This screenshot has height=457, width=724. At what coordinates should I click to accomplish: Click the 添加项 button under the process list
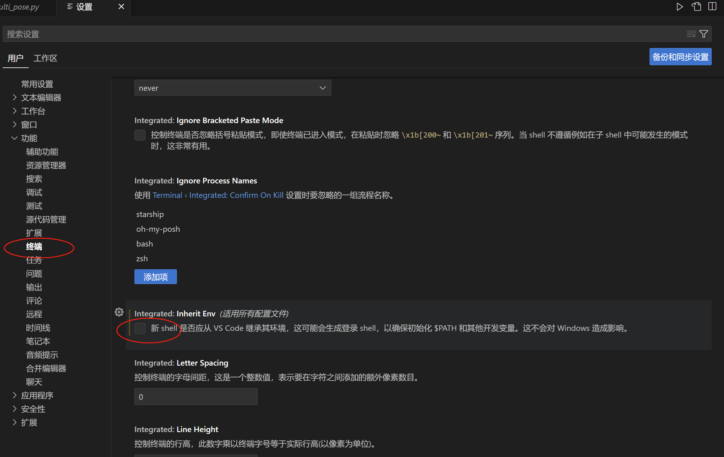[x=155, y=277]
